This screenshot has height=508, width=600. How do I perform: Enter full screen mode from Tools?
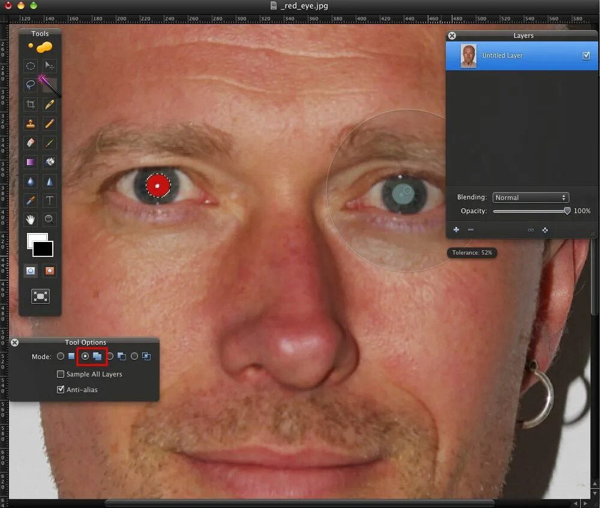point(40,296)
